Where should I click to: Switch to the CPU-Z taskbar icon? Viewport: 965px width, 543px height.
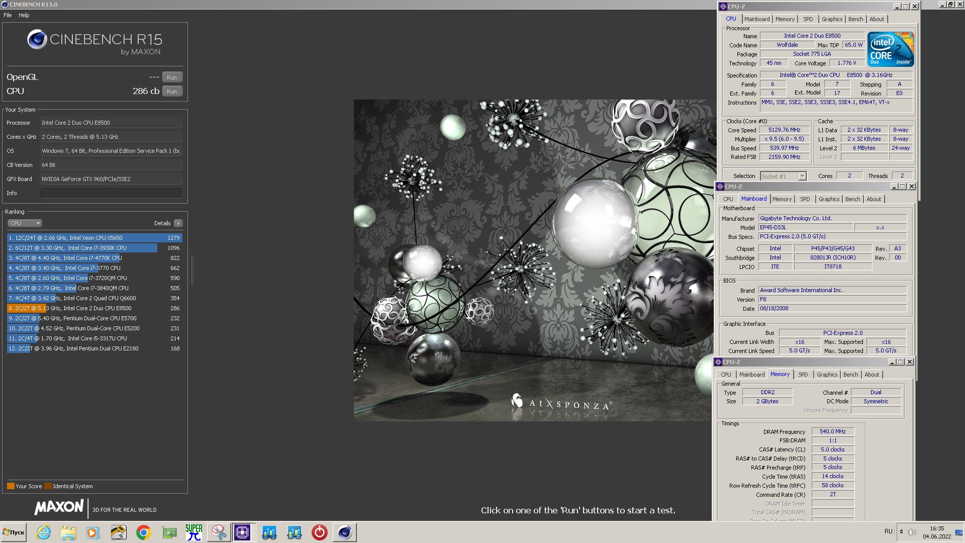pyautogui.click(x=242, y=532)
